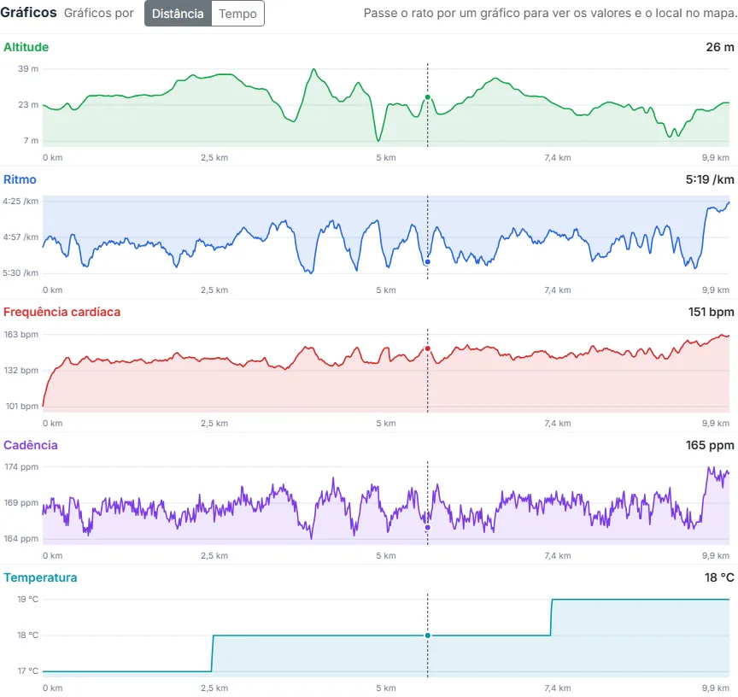The image size is (738, 697).
Task: Click the '101 bpm' axis label
Action: click(x=21, y=406)
